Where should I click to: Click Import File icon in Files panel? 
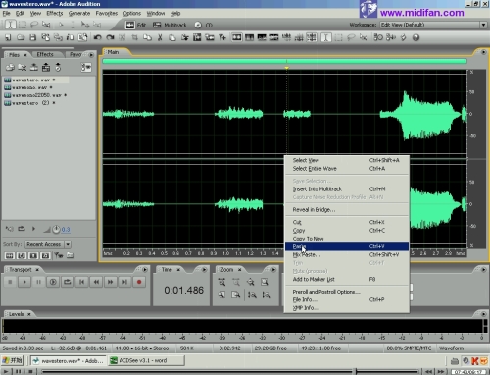10,68
